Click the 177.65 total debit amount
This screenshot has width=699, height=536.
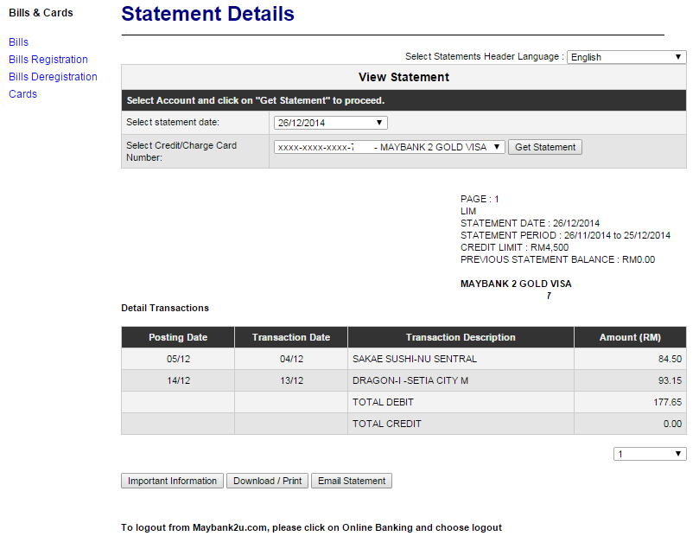click(667, 402)
